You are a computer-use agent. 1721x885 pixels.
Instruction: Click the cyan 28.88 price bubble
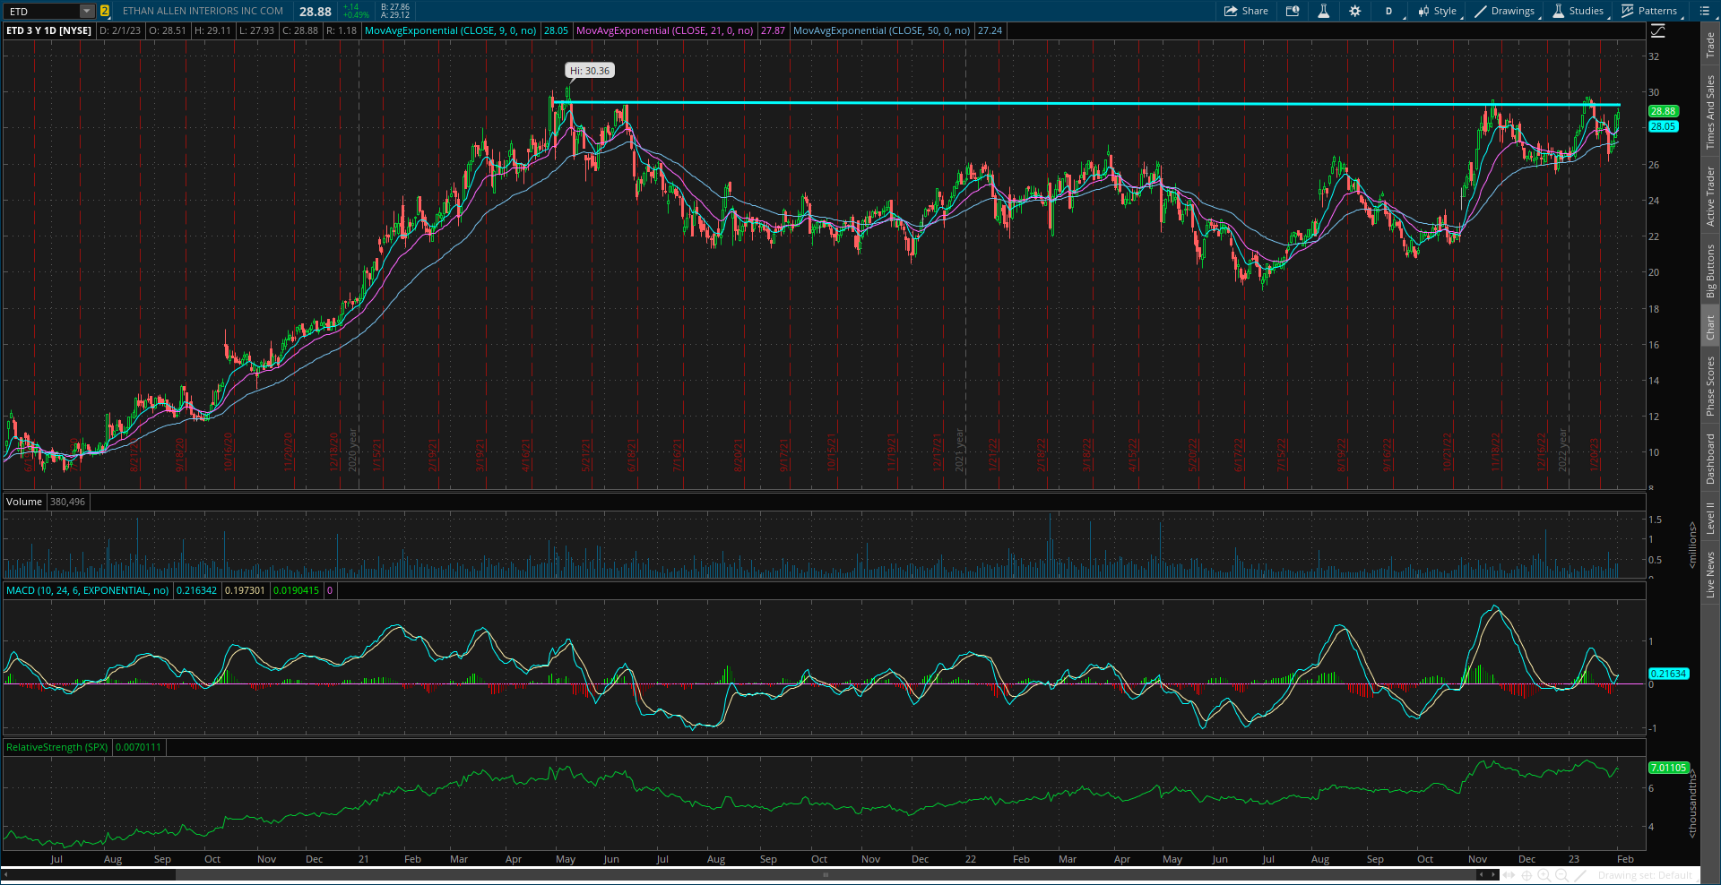point(1664,110)
